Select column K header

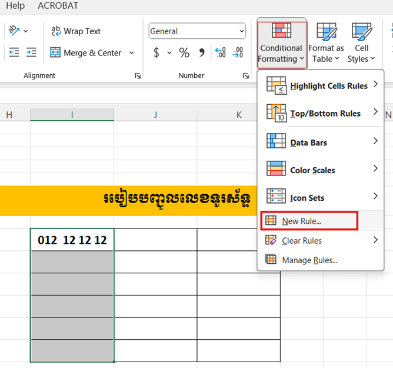pos(239,115)
